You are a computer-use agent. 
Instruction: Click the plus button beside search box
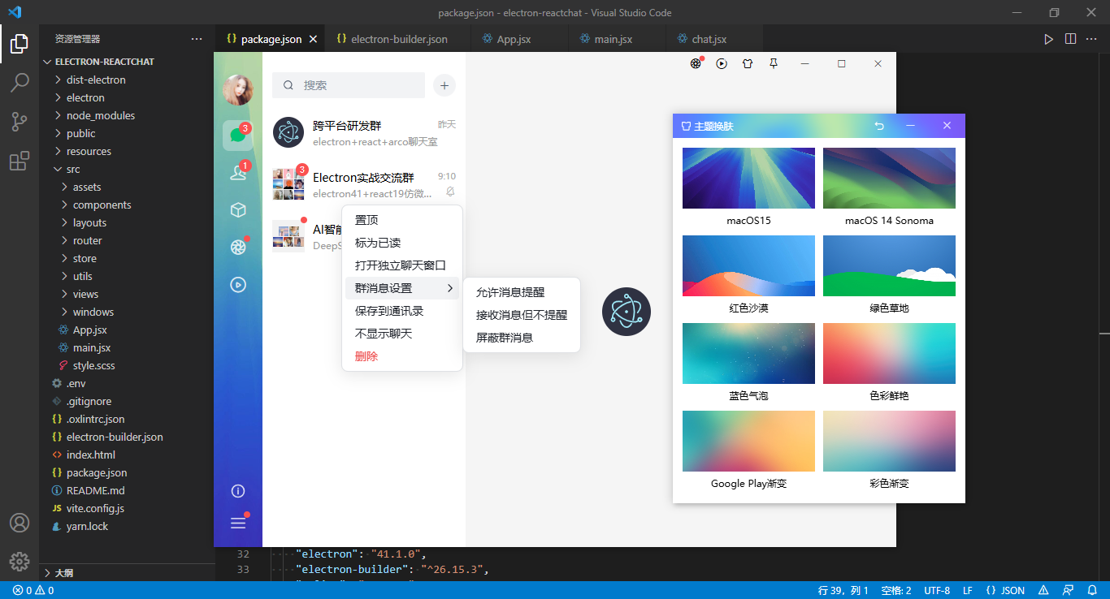click(444, 85)
